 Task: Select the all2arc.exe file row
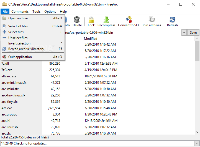[98, 76]
